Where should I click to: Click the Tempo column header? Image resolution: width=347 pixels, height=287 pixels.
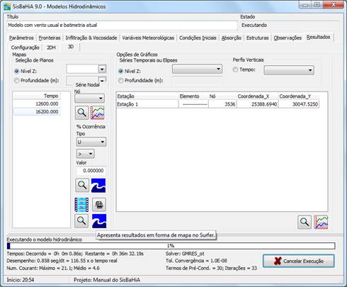coord(37,96)
